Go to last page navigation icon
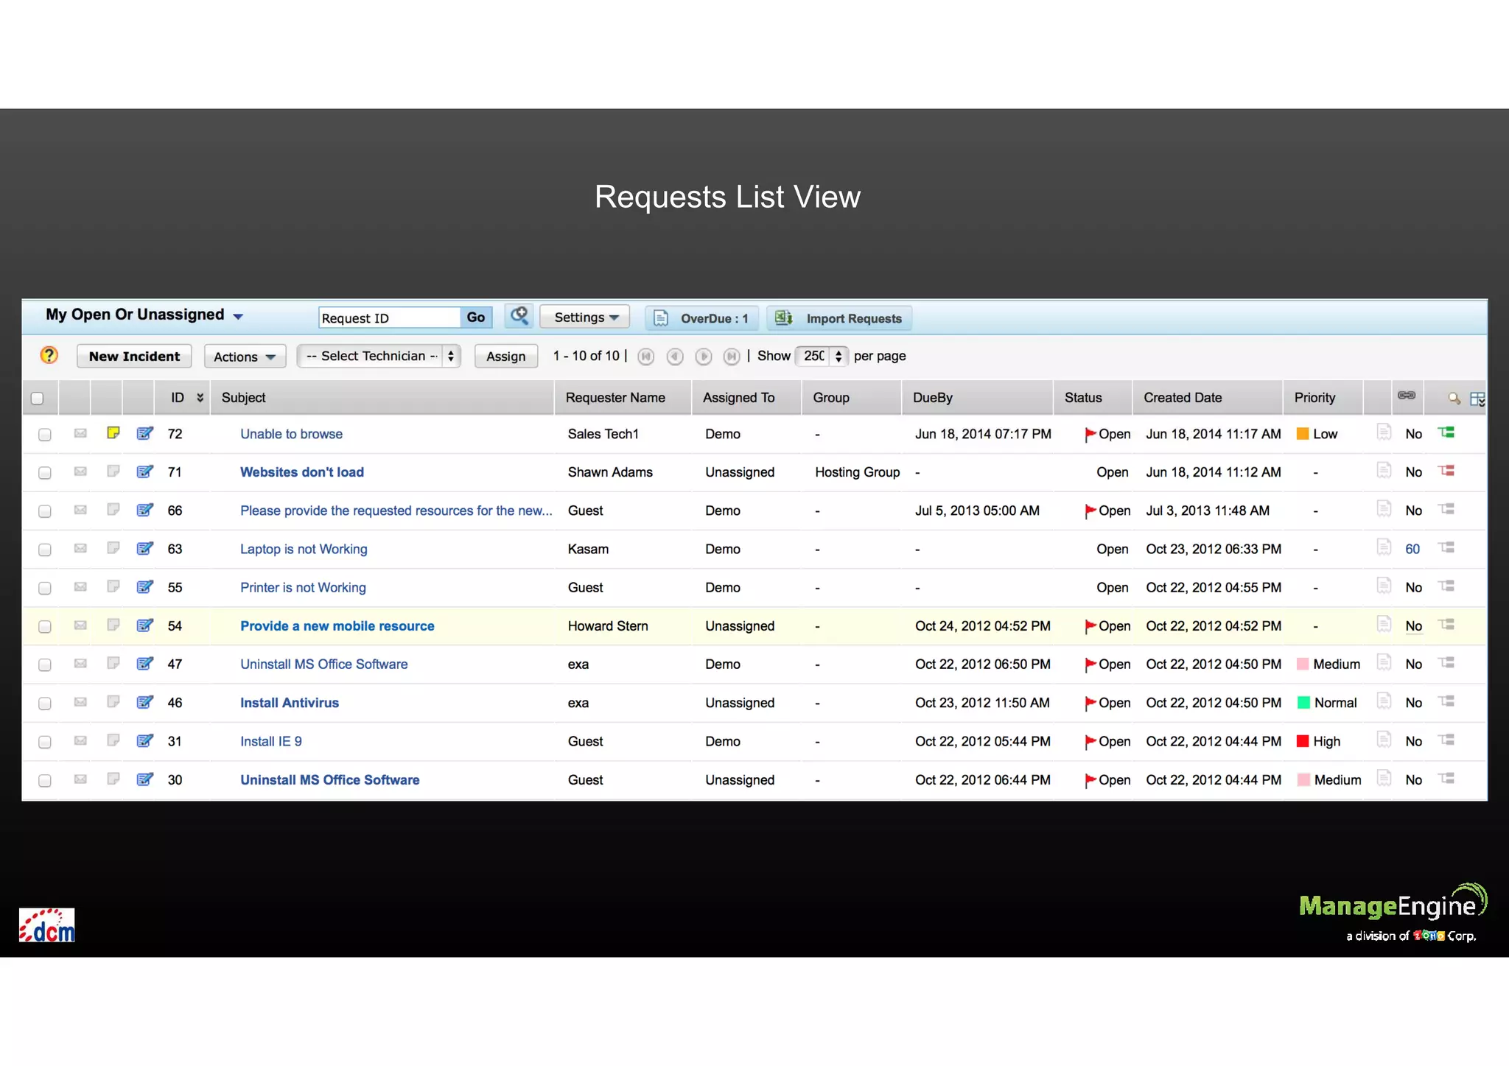Screen dimensions: 1509x1066 click(732, 357)
